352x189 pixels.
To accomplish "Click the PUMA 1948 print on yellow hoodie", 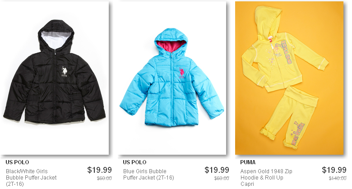I will coord(286,52).
